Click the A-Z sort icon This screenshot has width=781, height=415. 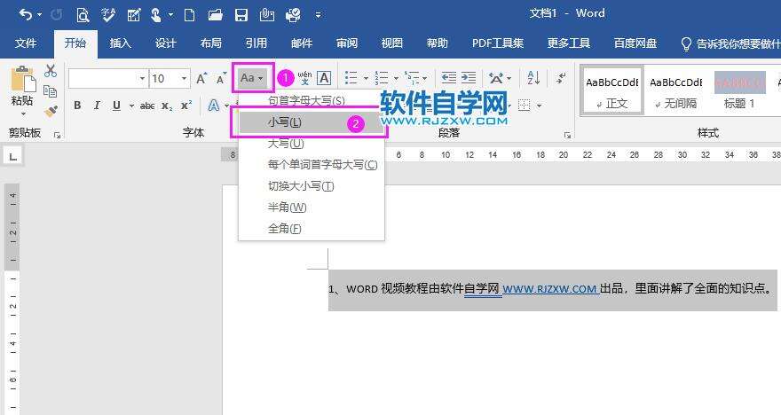[x=533, y=78]
